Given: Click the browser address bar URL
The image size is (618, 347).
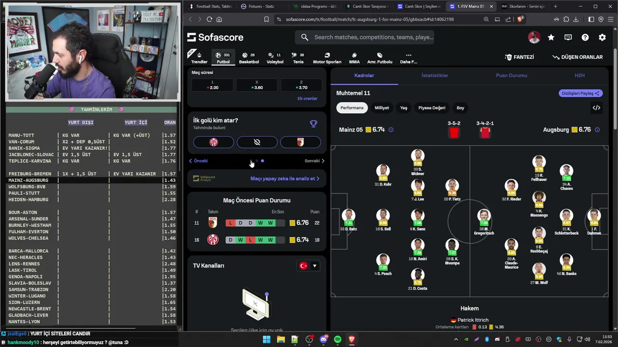Looking at the screenshot, I should tap(369, 19).
